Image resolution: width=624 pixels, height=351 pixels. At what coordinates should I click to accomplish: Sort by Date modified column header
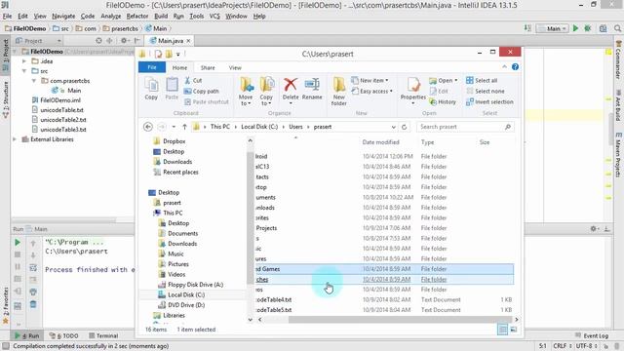pyautogui.click(x=380, y=142)
